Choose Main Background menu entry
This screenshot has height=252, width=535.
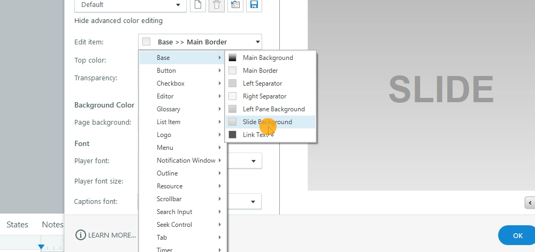(267, 58)
